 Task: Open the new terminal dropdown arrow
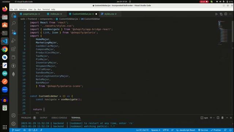click(x=214, y=118)
